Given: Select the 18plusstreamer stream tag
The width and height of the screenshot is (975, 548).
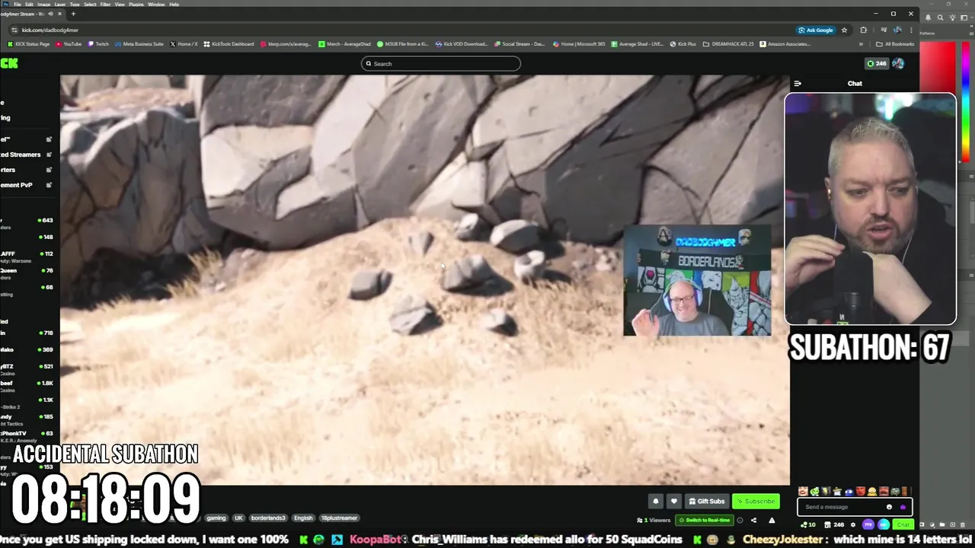Looking at the screenshot, I should tap(339, 518).
